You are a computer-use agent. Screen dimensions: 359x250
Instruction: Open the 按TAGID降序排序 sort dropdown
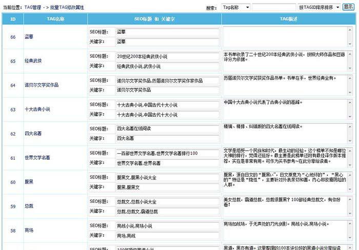pos(319,7)
